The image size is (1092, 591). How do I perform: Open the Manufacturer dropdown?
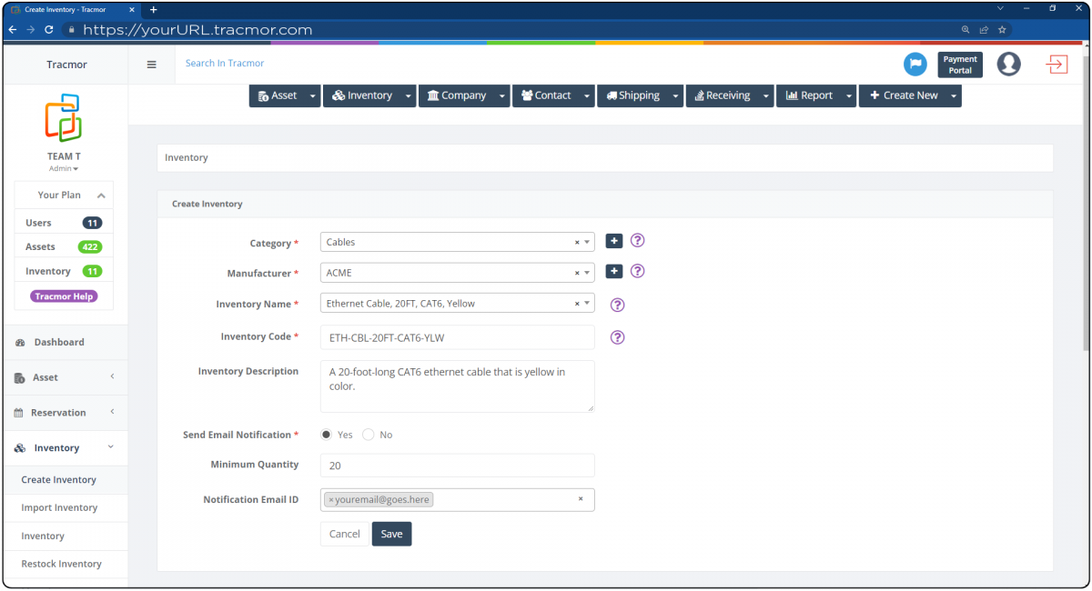(x=587, y=272)
